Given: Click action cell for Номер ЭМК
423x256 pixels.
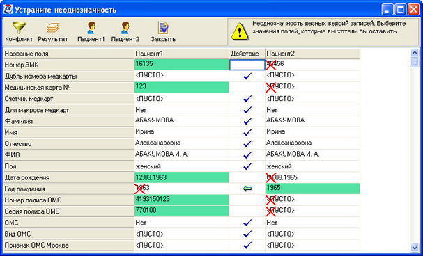Looking at the screenshot, I should coord(247,65).
